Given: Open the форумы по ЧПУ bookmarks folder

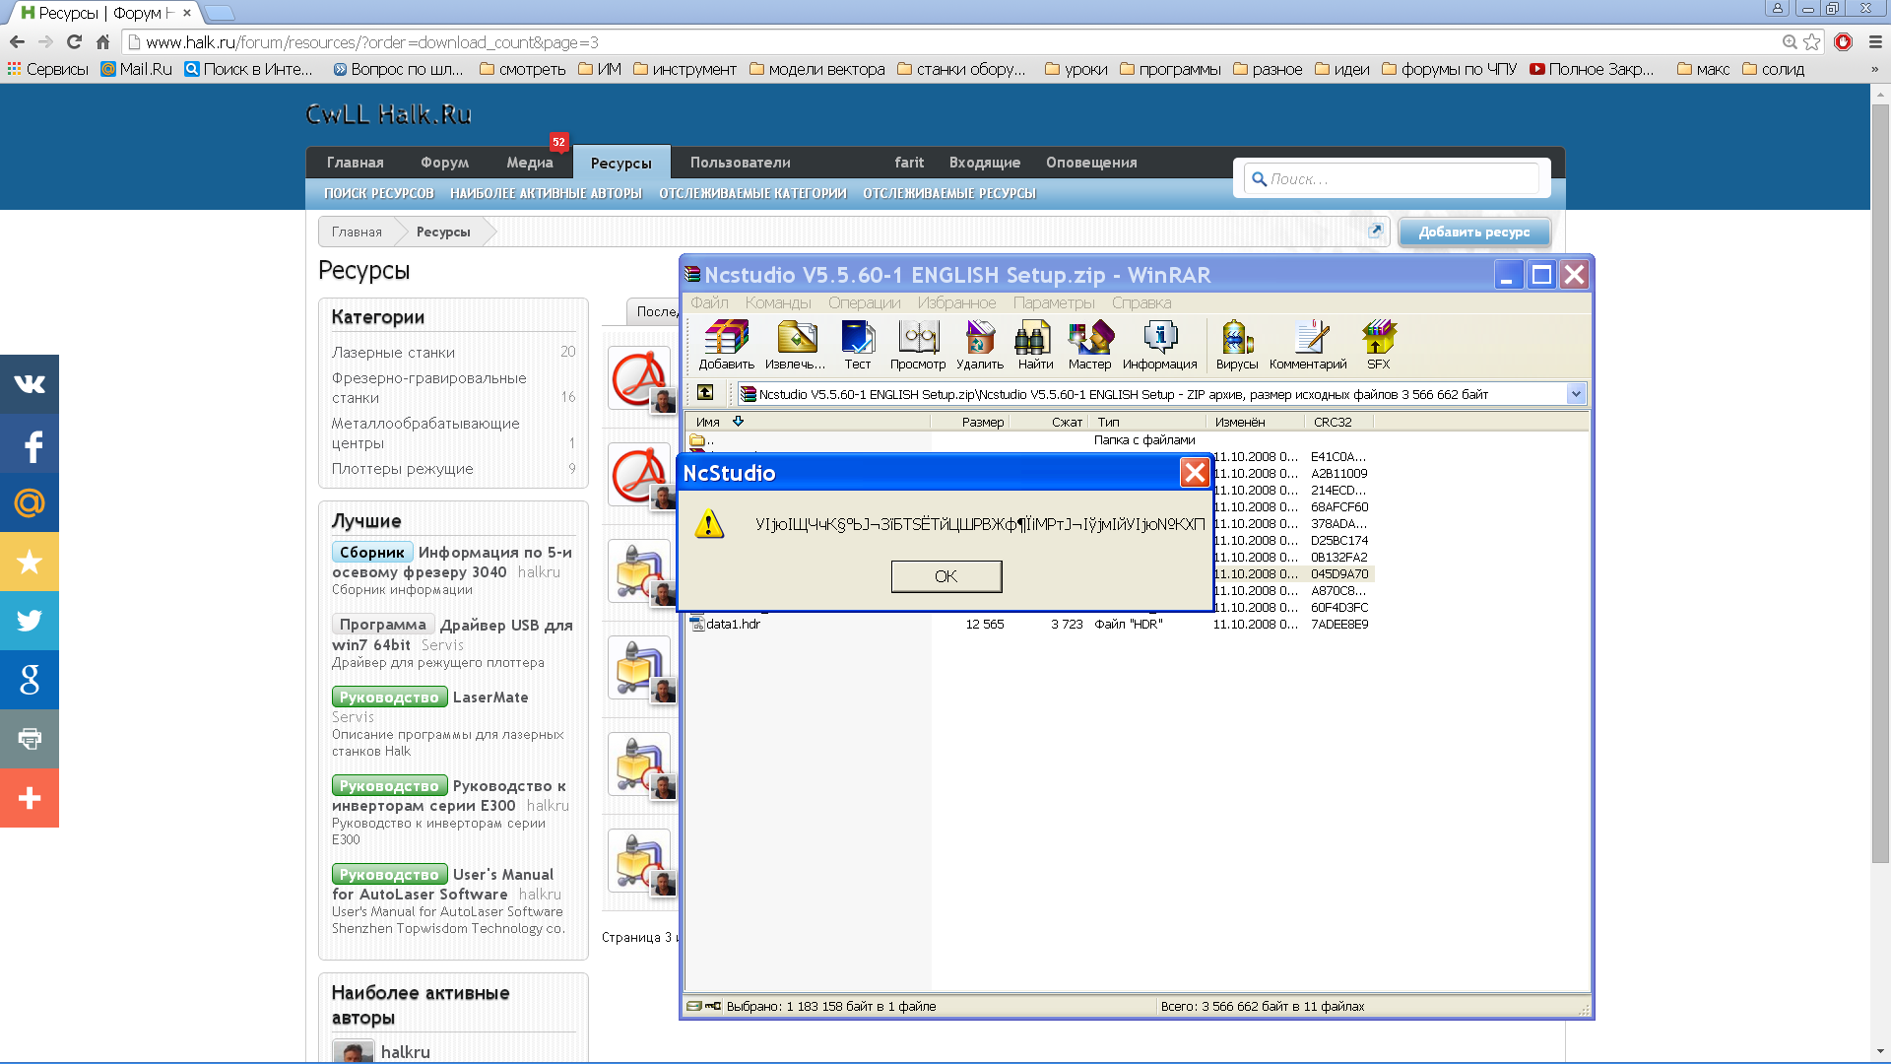Looking at the screenshot, I should pos(1450,69).
